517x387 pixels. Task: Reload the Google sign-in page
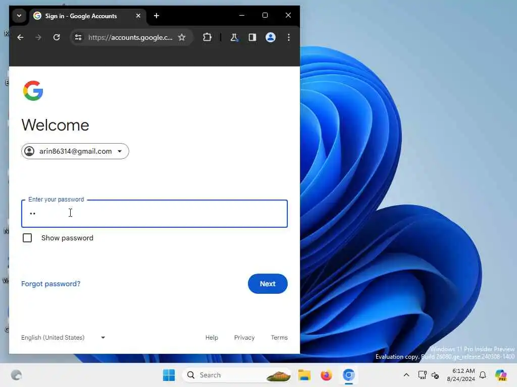tap(57, 37)
